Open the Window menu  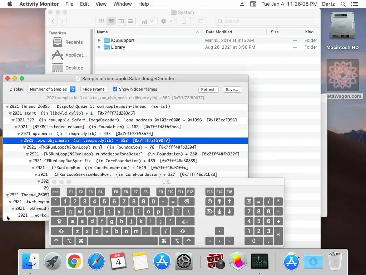123,4
